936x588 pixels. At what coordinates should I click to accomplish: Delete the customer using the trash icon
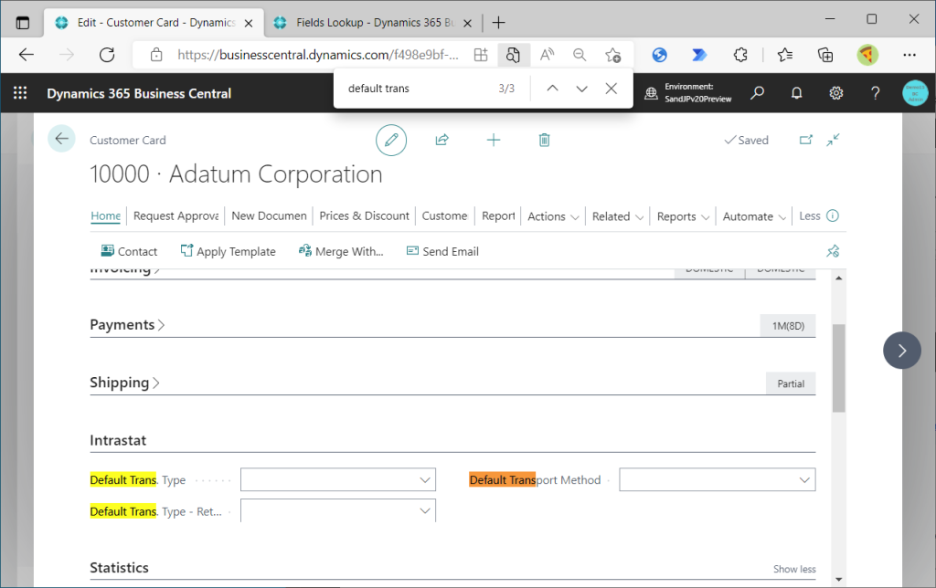click(x=544, y=140)
